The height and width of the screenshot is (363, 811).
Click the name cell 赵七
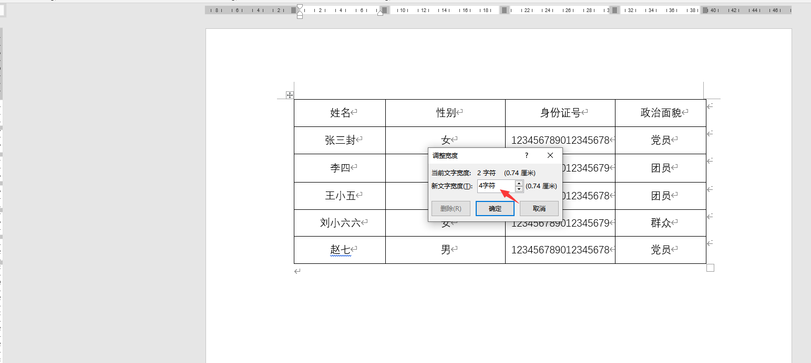point(340,250)
